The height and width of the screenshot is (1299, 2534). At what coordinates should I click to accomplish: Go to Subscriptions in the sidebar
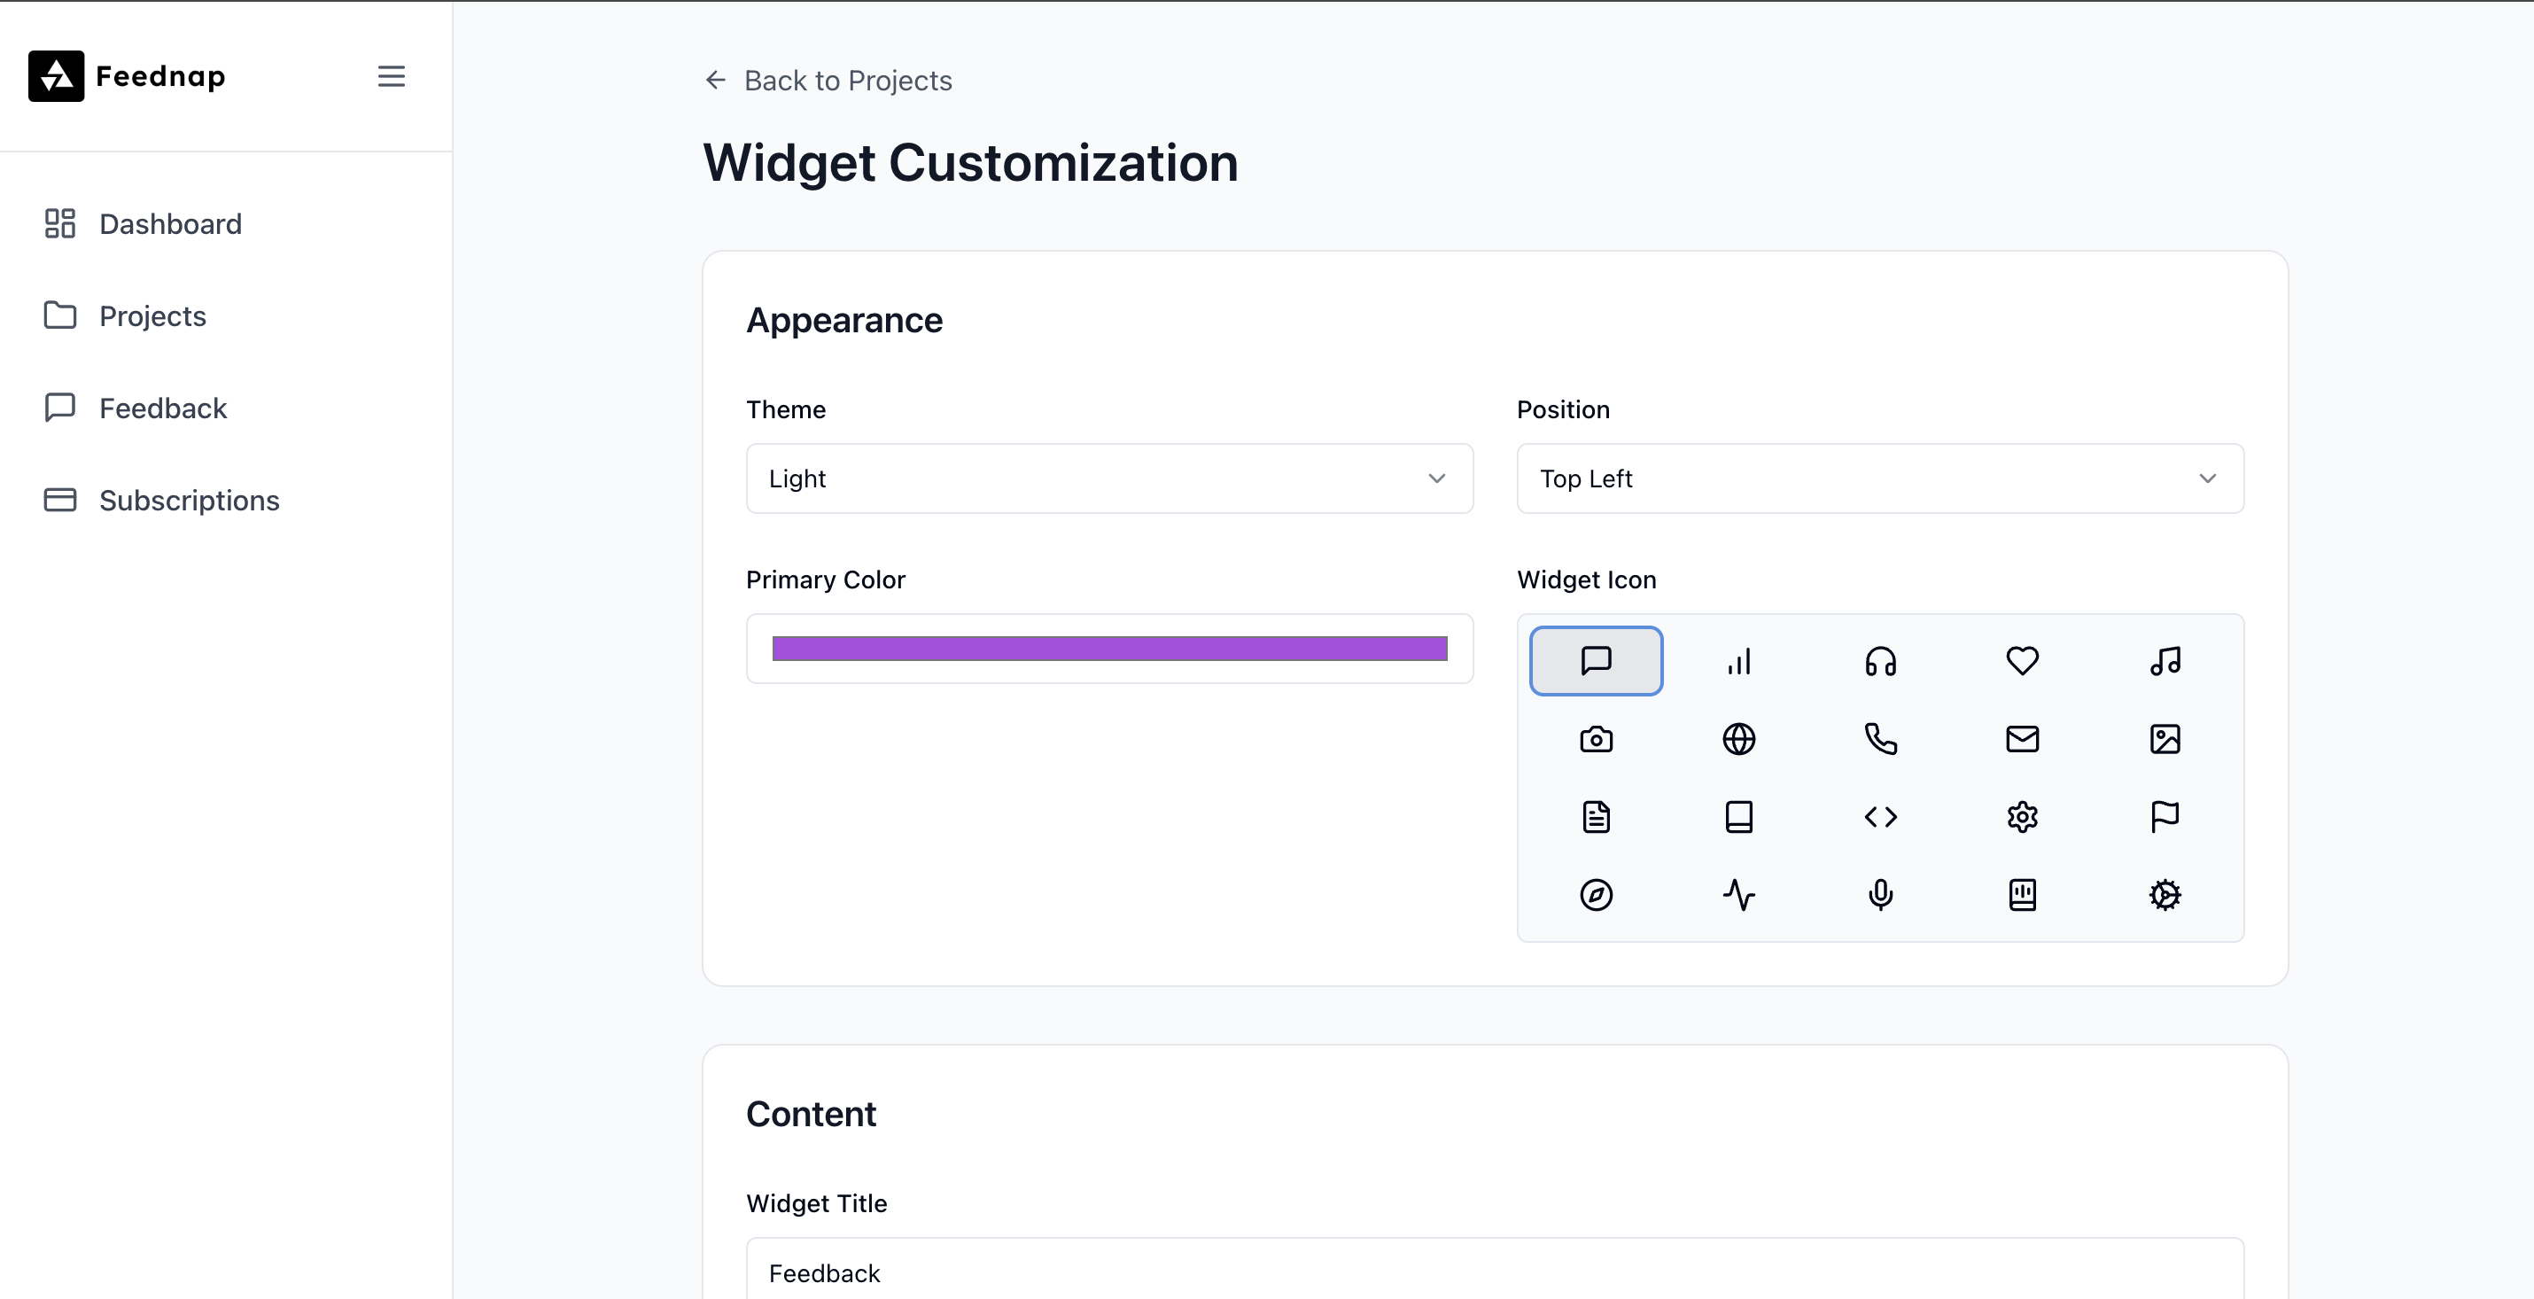(189, 501)
